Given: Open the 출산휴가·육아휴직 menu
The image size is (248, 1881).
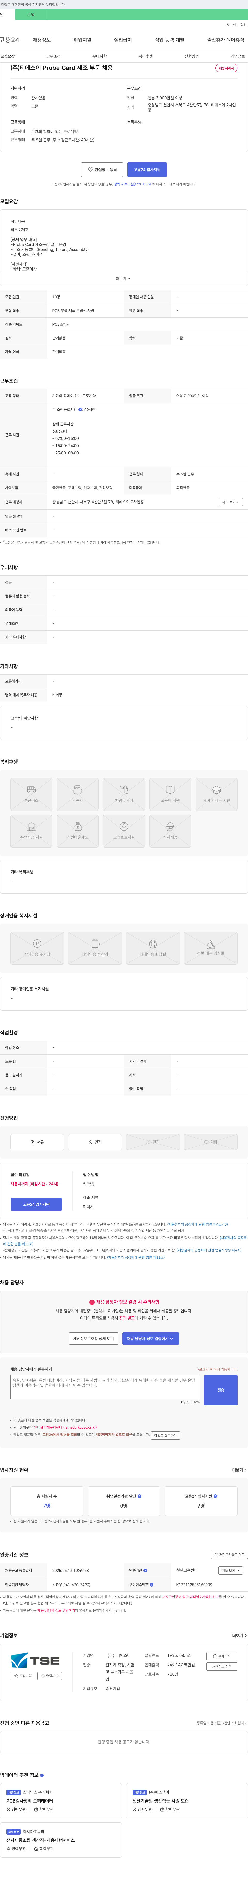Looking at the screenshot, I should pyautogui.click(x=225, y=40).
